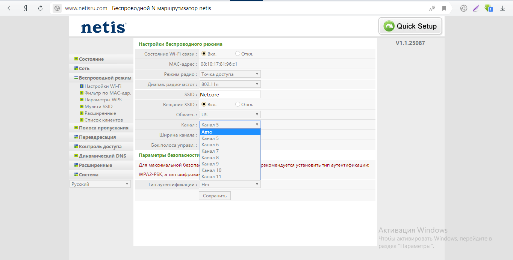Open the Контроль доступа section
Image resolution: width=513 pixels, height=260 pixels.
(x=100, y=147)
